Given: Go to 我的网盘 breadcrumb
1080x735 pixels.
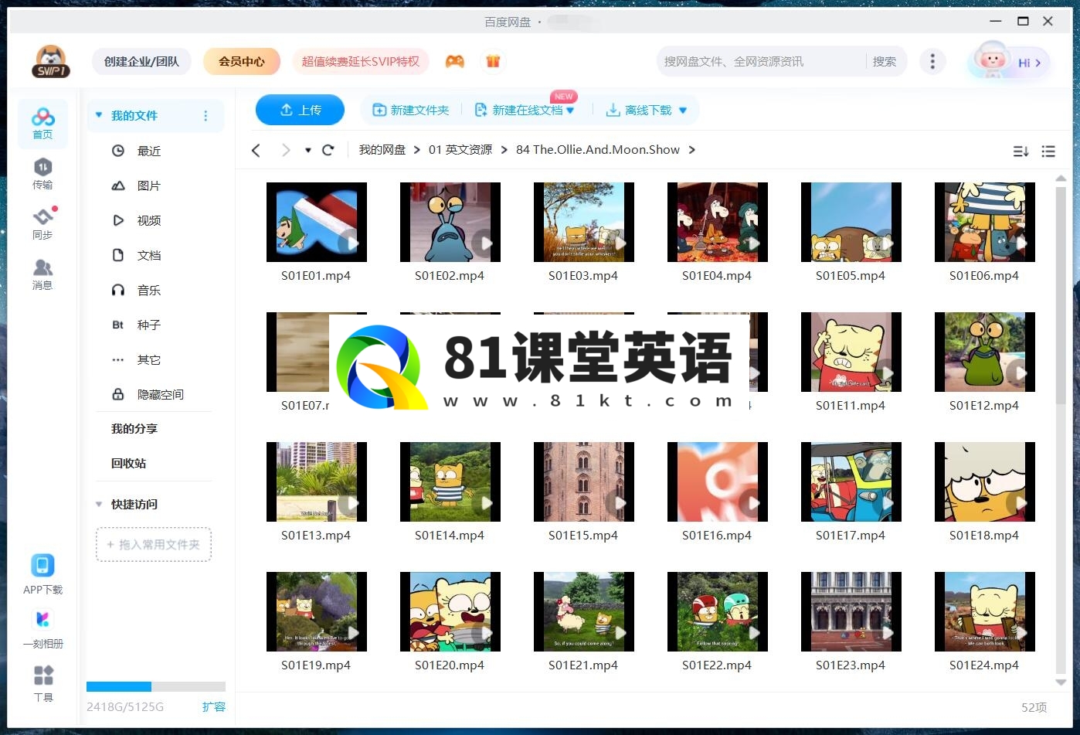Looking at the screenshot, I should point(382,150).
